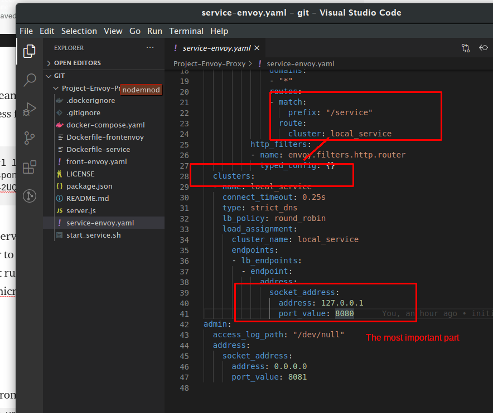Click the port_value 8080 in the editor
493x413 pixels.
point(344,313)
